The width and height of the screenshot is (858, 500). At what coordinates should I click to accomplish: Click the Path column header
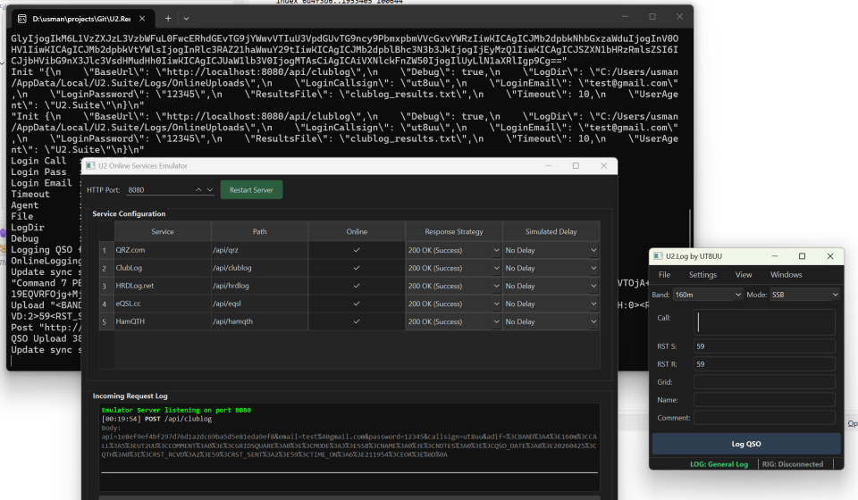coord(259,231)
